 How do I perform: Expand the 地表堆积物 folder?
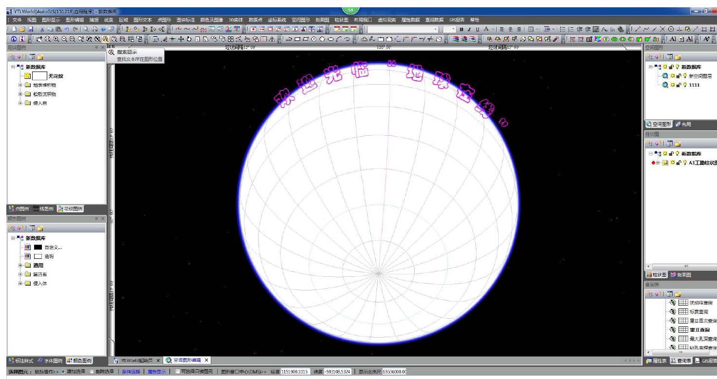click(x=20, y=85)
